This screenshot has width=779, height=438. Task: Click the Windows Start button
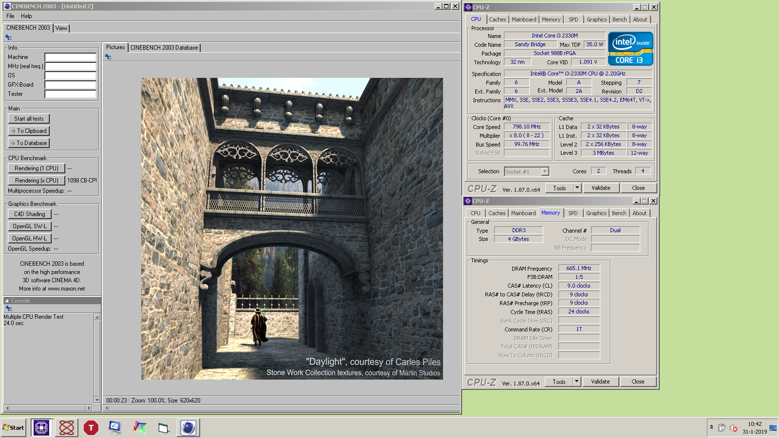coord(13,428)
